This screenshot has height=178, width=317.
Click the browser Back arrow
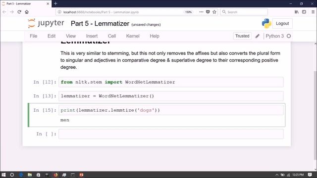click(x=4, y=12)
